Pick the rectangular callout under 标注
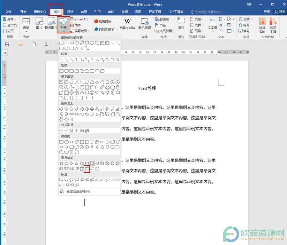 pos(61,180)
